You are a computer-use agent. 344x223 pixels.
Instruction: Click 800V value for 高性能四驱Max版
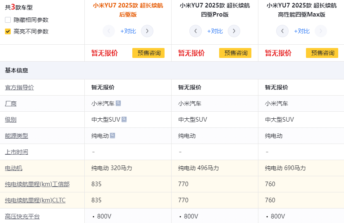pyautogui.click(x=278, y=216)
